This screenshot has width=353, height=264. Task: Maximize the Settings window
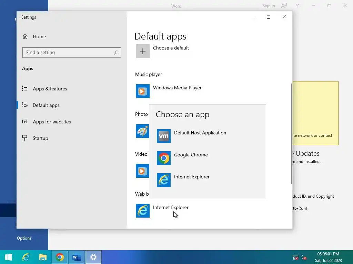pyautogui.click(x=268, y=17)
